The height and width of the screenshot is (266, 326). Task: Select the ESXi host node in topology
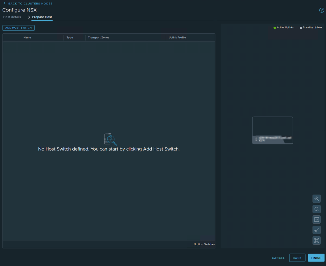272,130
